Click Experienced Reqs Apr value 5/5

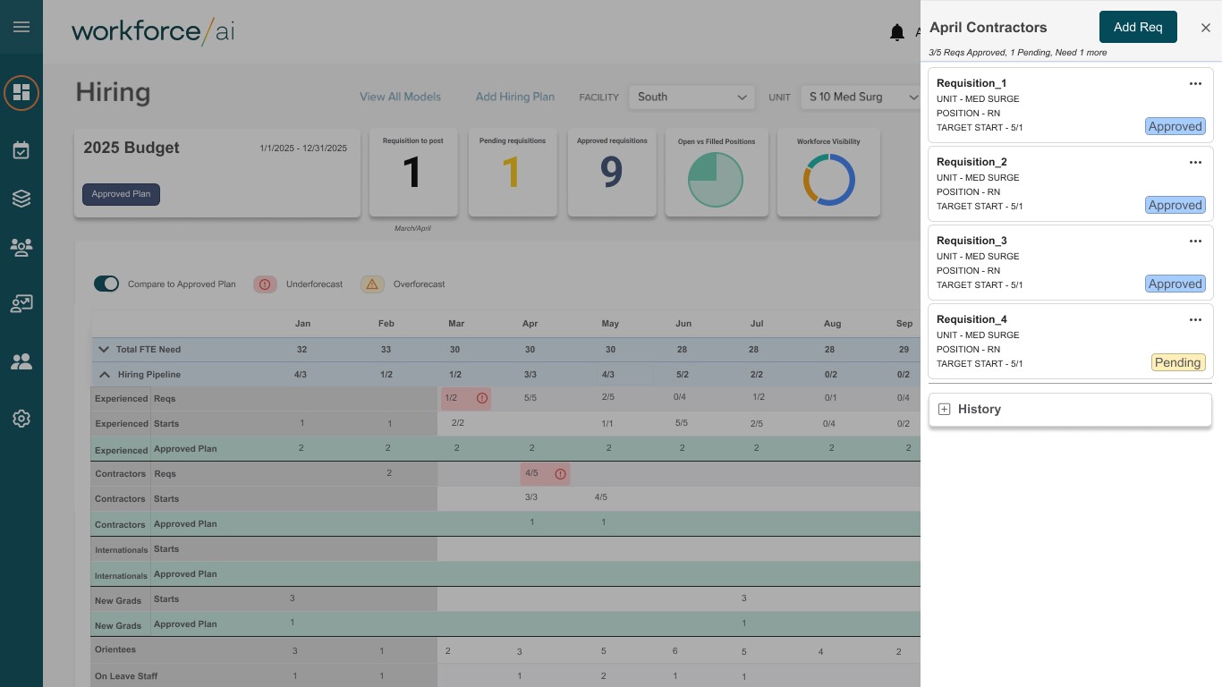click(530, 397)
